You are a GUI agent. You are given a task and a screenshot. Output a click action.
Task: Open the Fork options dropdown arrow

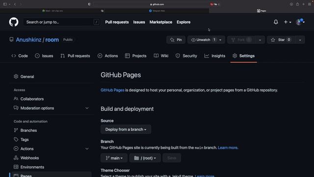[x=260, y=40]
